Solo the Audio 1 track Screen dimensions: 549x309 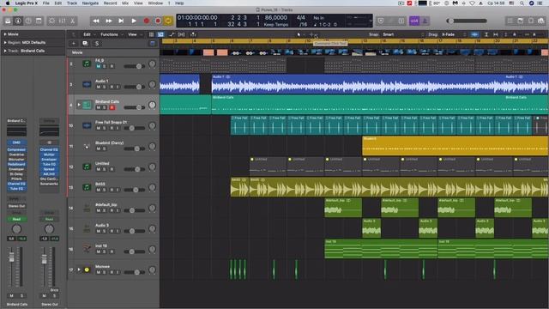pyautogui.click(x=105, y=87)
